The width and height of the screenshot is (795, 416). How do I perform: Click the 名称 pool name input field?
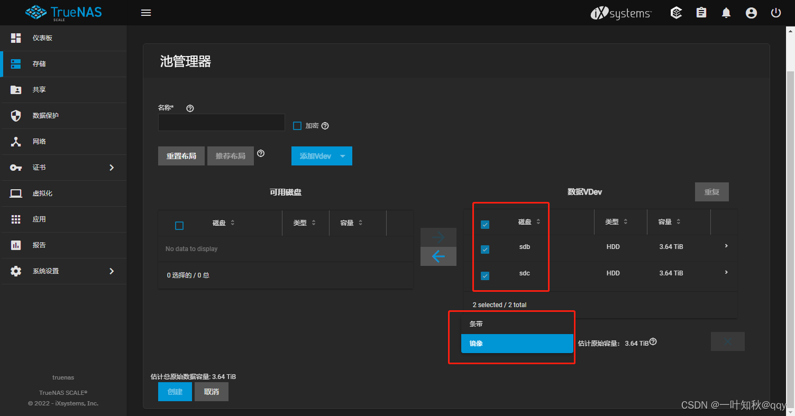coord(222,123)
